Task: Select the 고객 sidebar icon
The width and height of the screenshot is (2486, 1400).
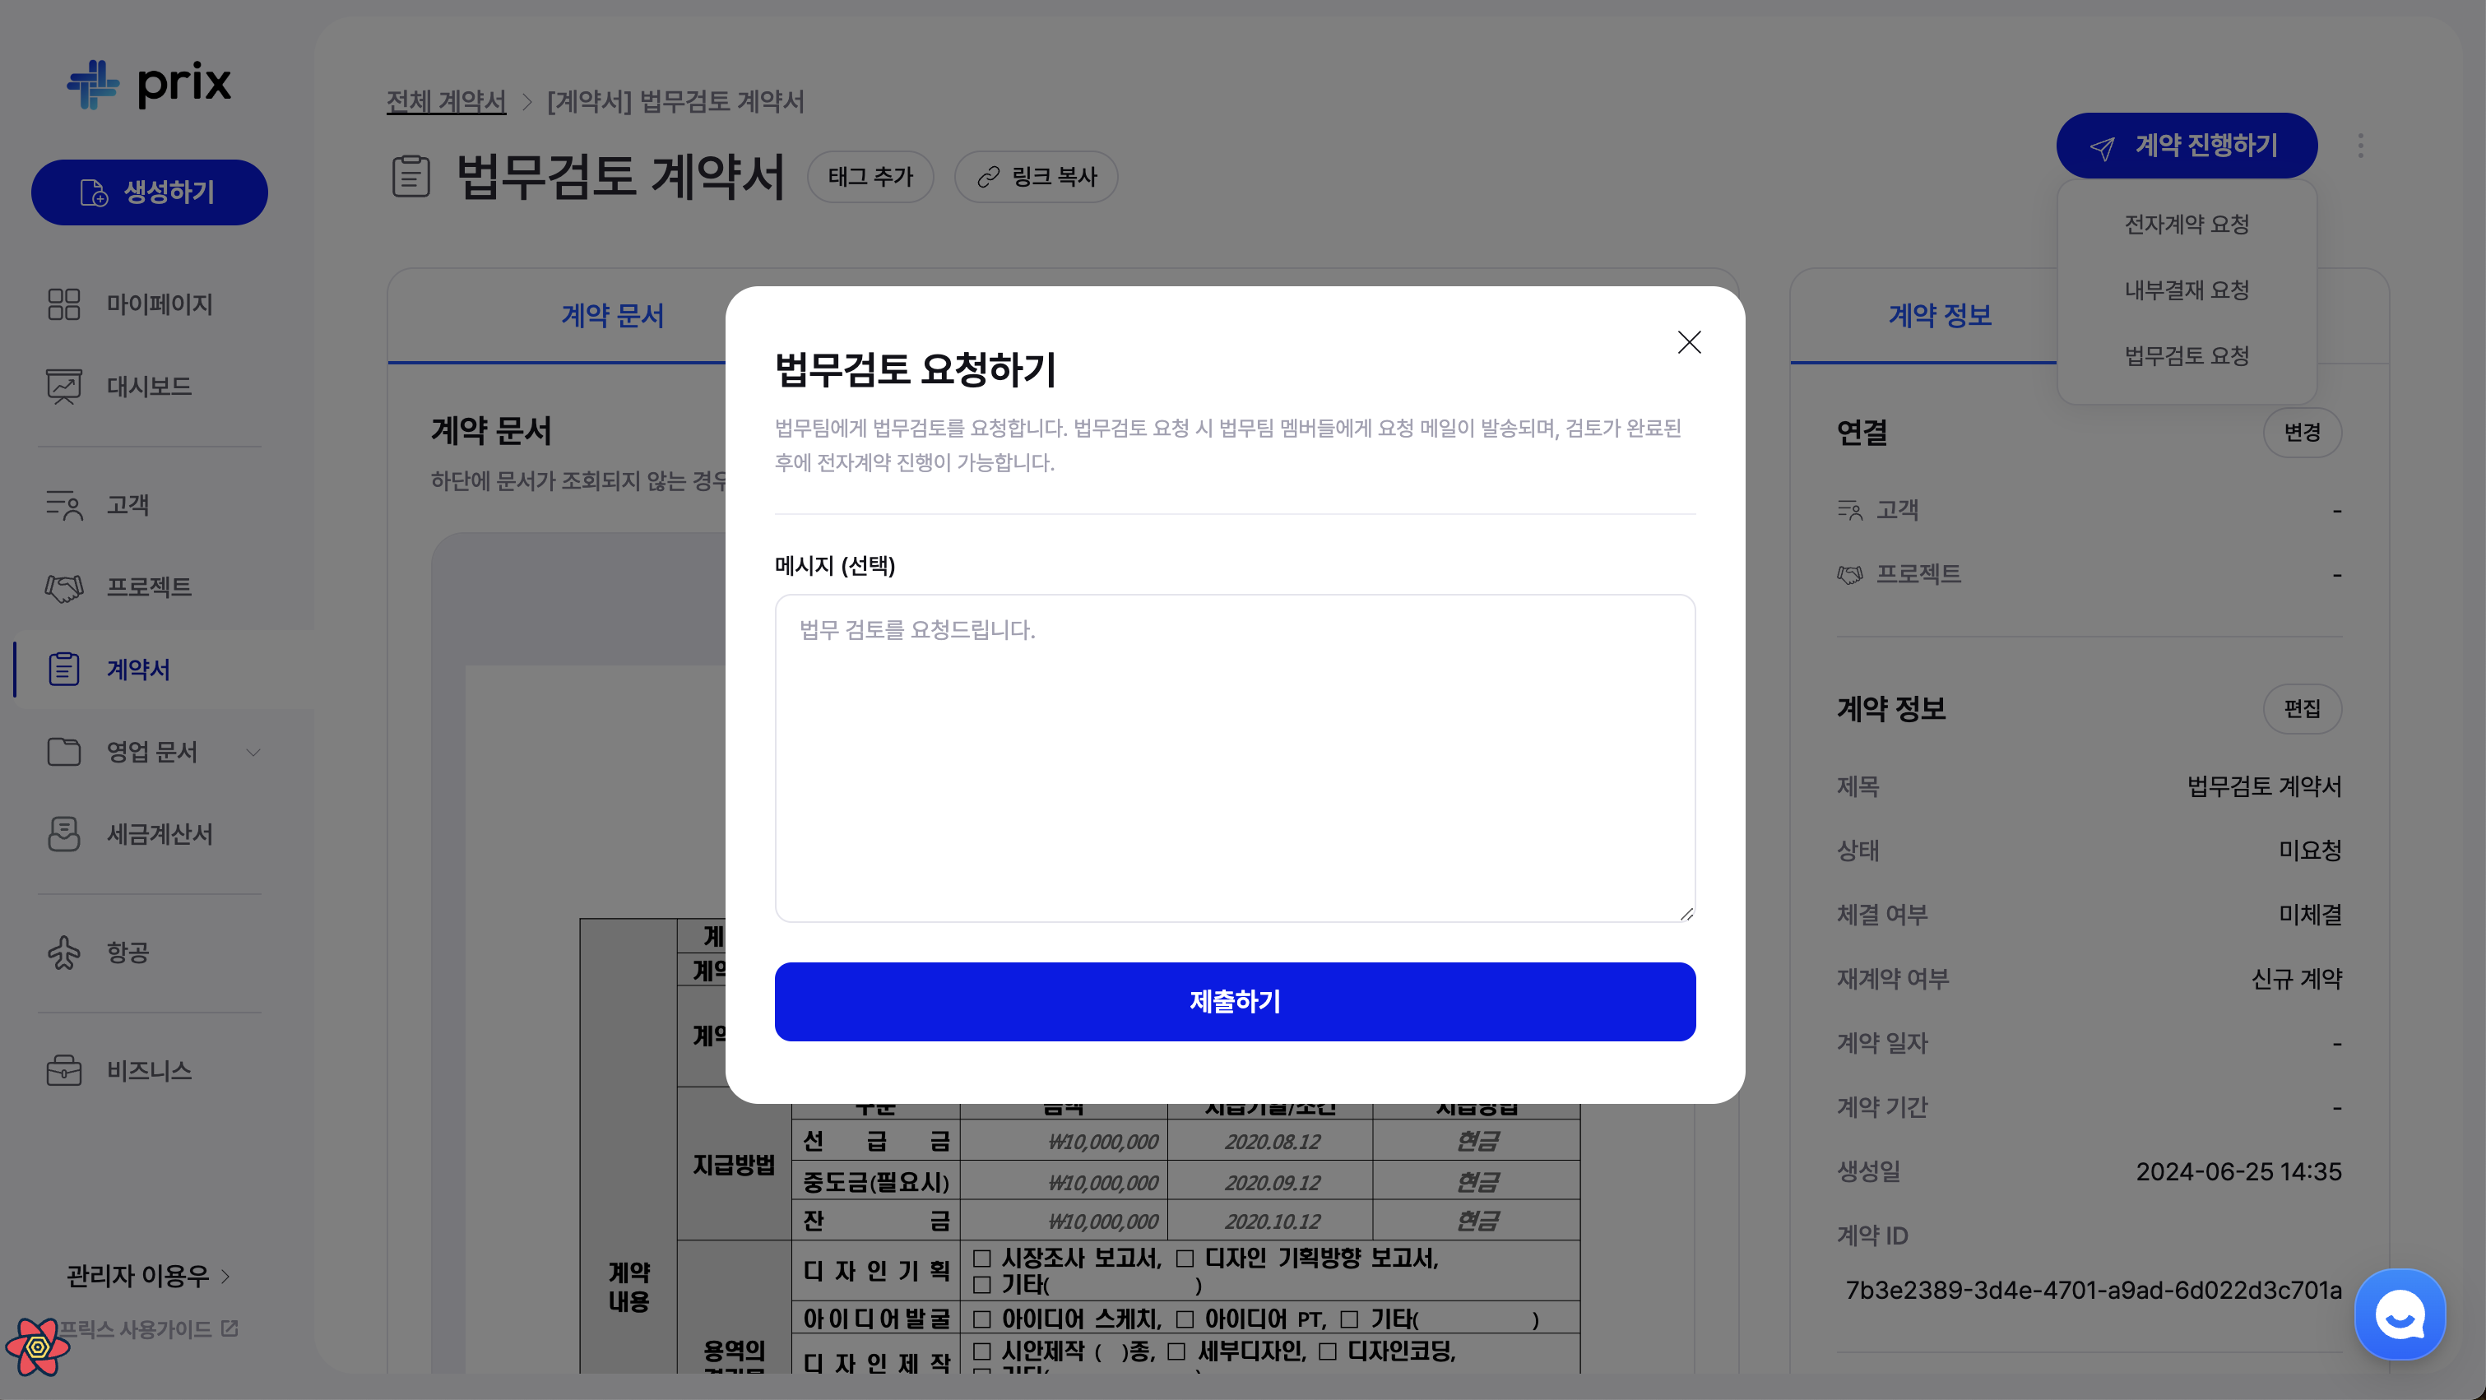Action: (63, 504)
